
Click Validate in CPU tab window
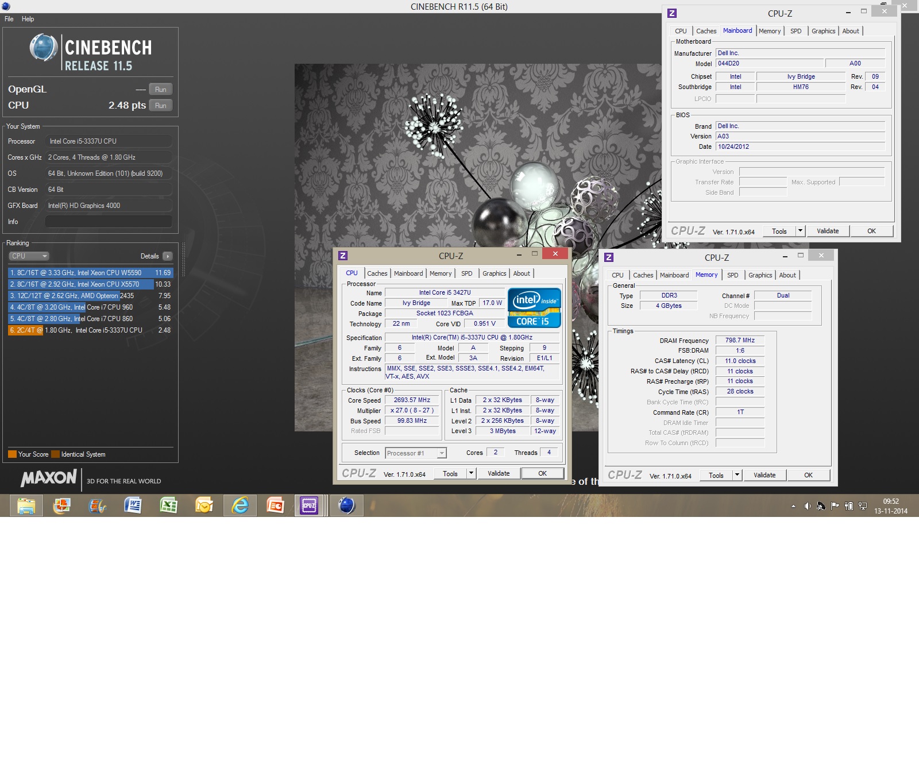pyautogui.click(x=499, y=473)
